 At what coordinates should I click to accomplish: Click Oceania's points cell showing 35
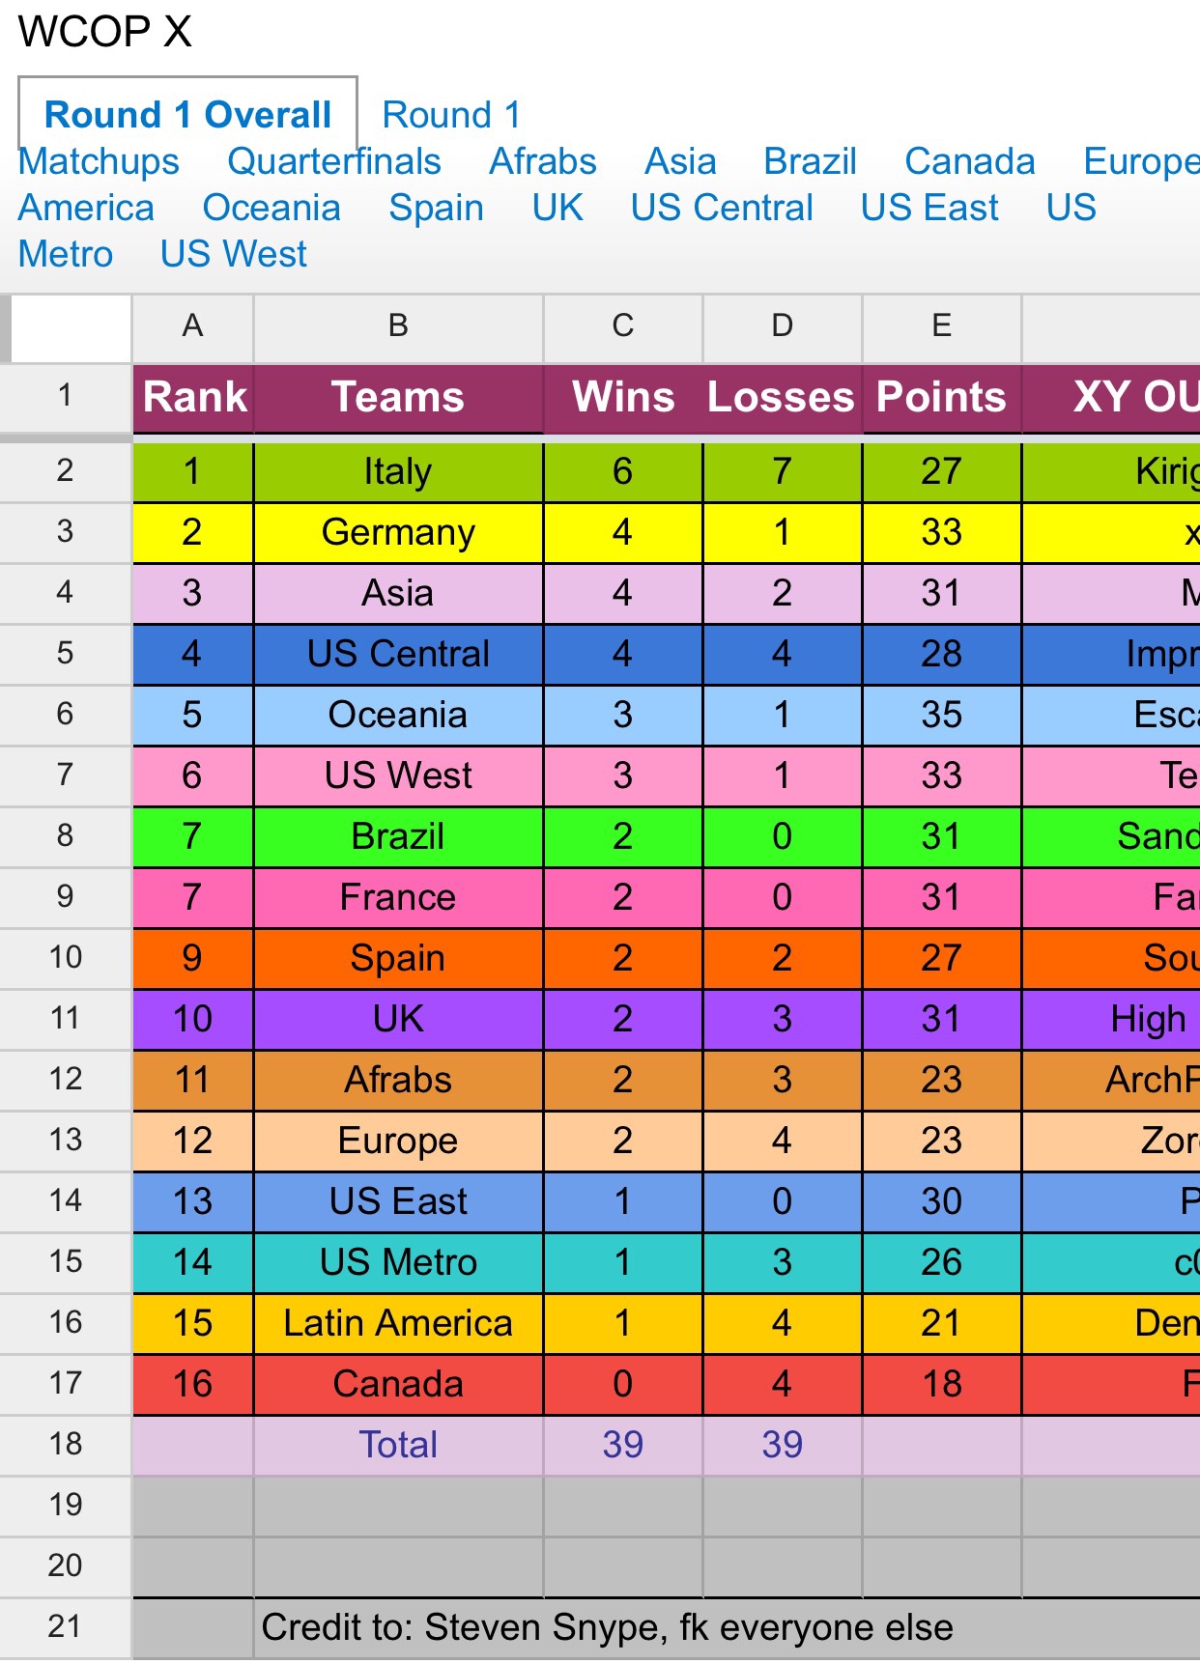click(x=941, y=715)
